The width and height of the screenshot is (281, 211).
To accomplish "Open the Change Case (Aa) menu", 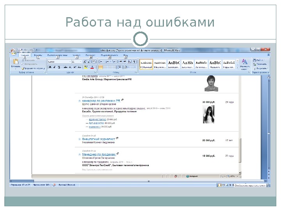I will tap(79, 67).
